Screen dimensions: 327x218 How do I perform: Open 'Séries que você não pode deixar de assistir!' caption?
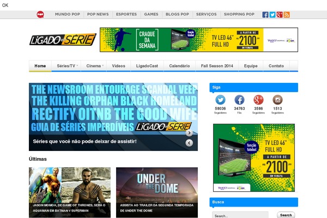tap(84, 142)
